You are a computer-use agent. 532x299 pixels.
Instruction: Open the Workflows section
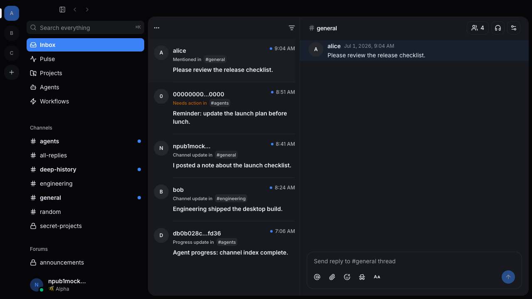tap(85, 101)
